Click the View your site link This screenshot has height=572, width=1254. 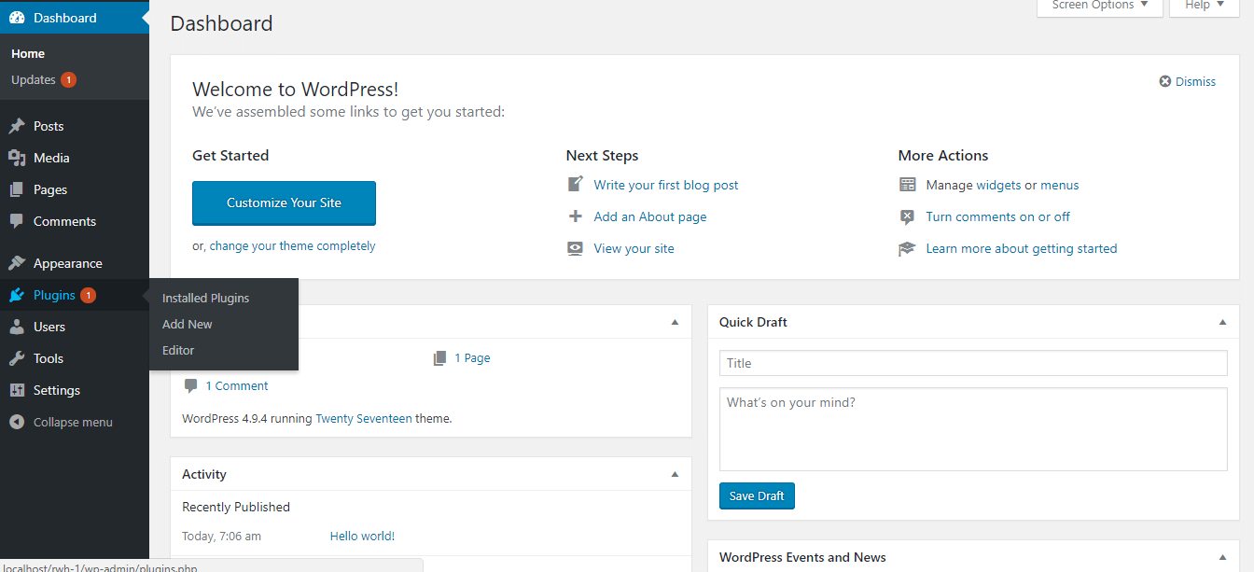pyautogui.click(x=634, y=248)
